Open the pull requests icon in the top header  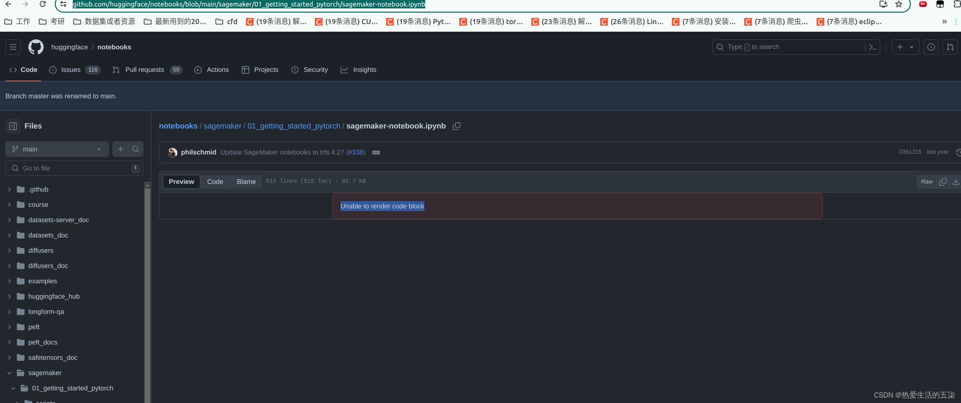click(950, 47)
